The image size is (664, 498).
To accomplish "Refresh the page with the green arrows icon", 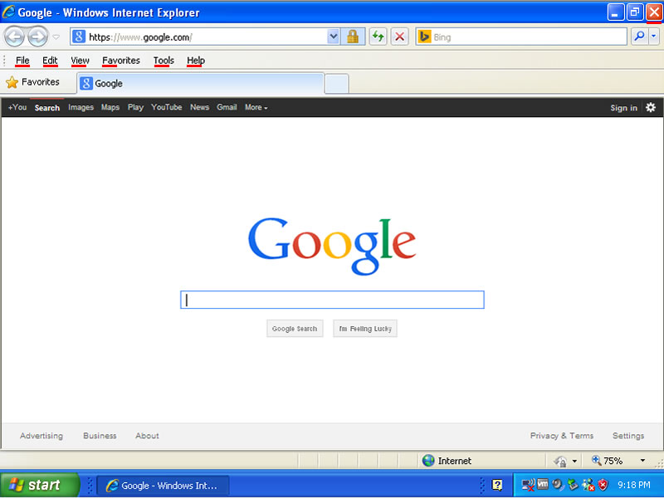I will coord(378,37).
